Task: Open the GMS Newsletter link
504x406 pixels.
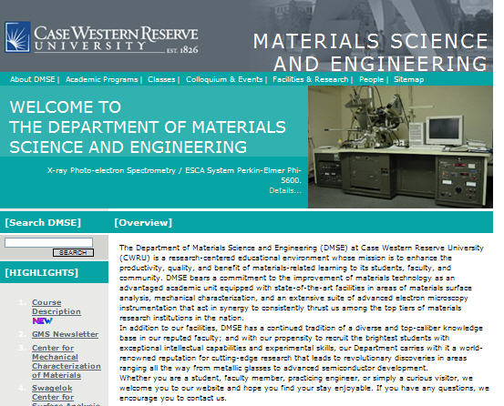Action: pos(66,334)
